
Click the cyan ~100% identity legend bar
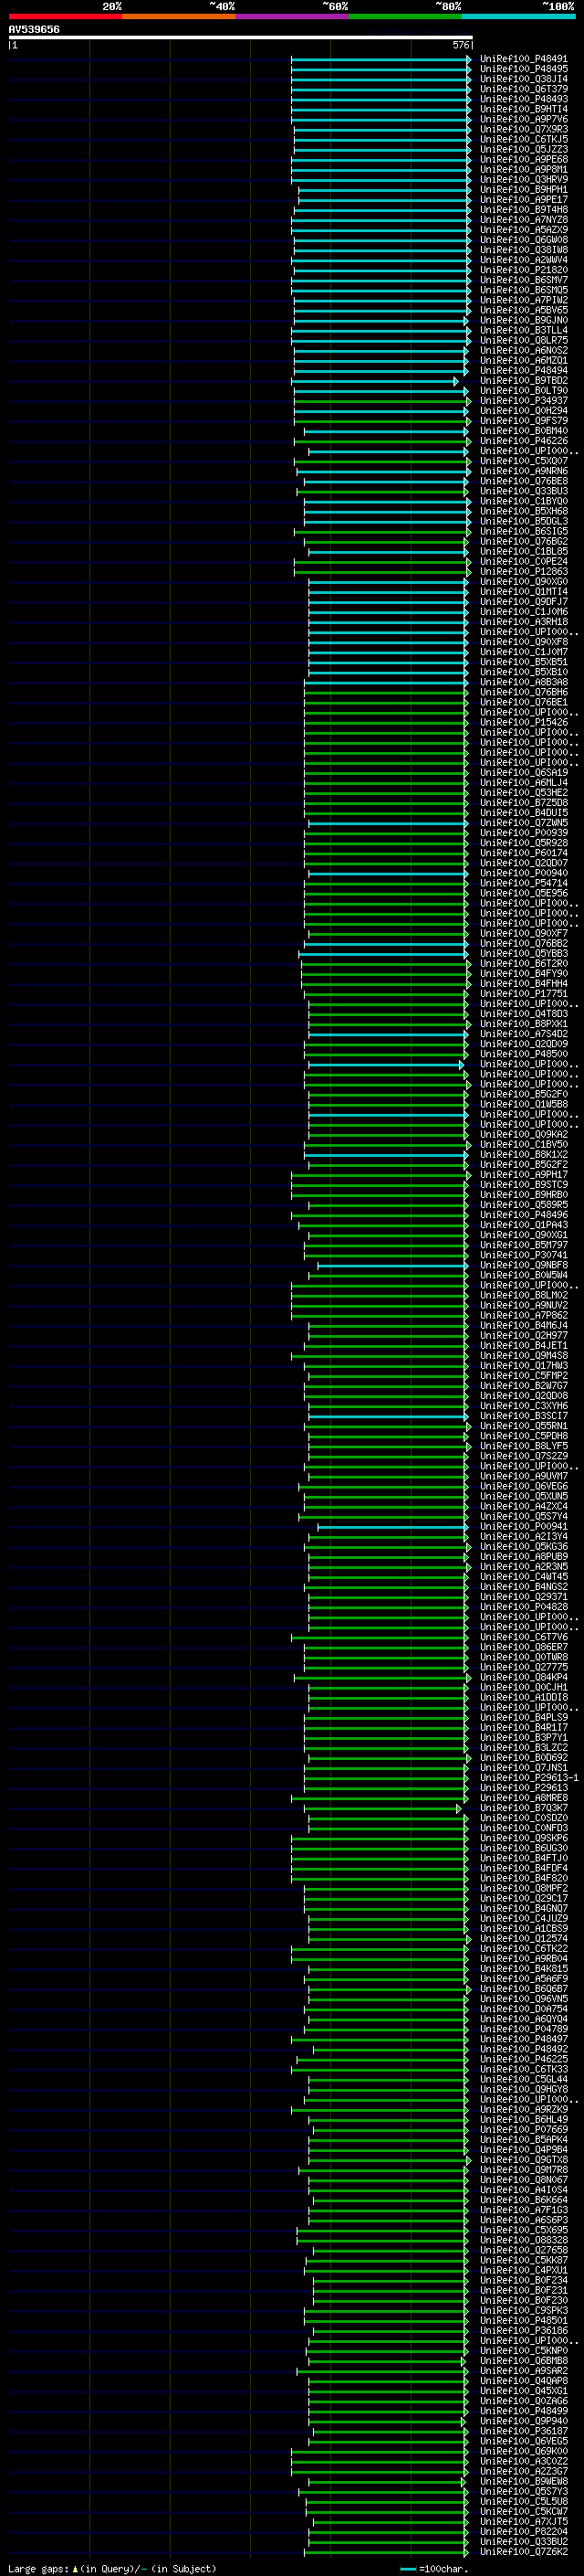pos(518,16)
